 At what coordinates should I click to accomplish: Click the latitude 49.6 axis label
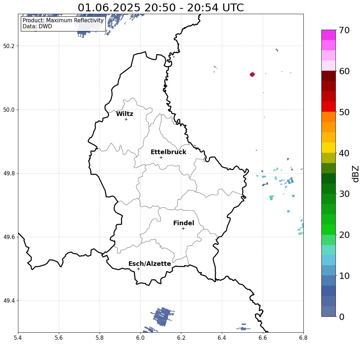[x=9, y=237]
